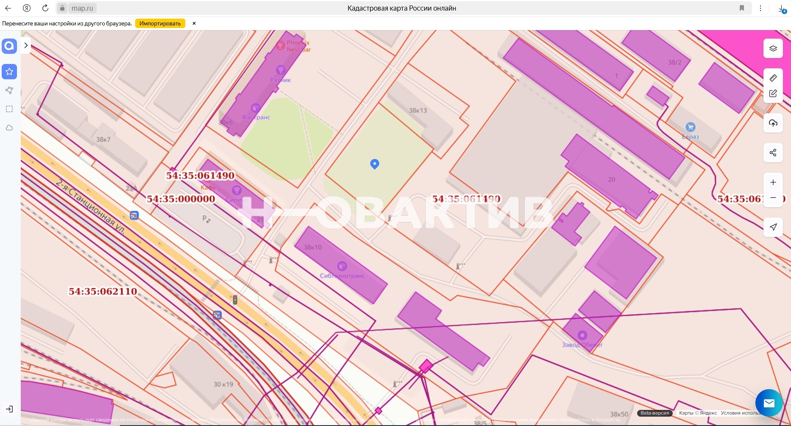The image size is (791, 426).
Task: Open favorites with the star icon
Action: pyautogui.click(x=9, y=72)
